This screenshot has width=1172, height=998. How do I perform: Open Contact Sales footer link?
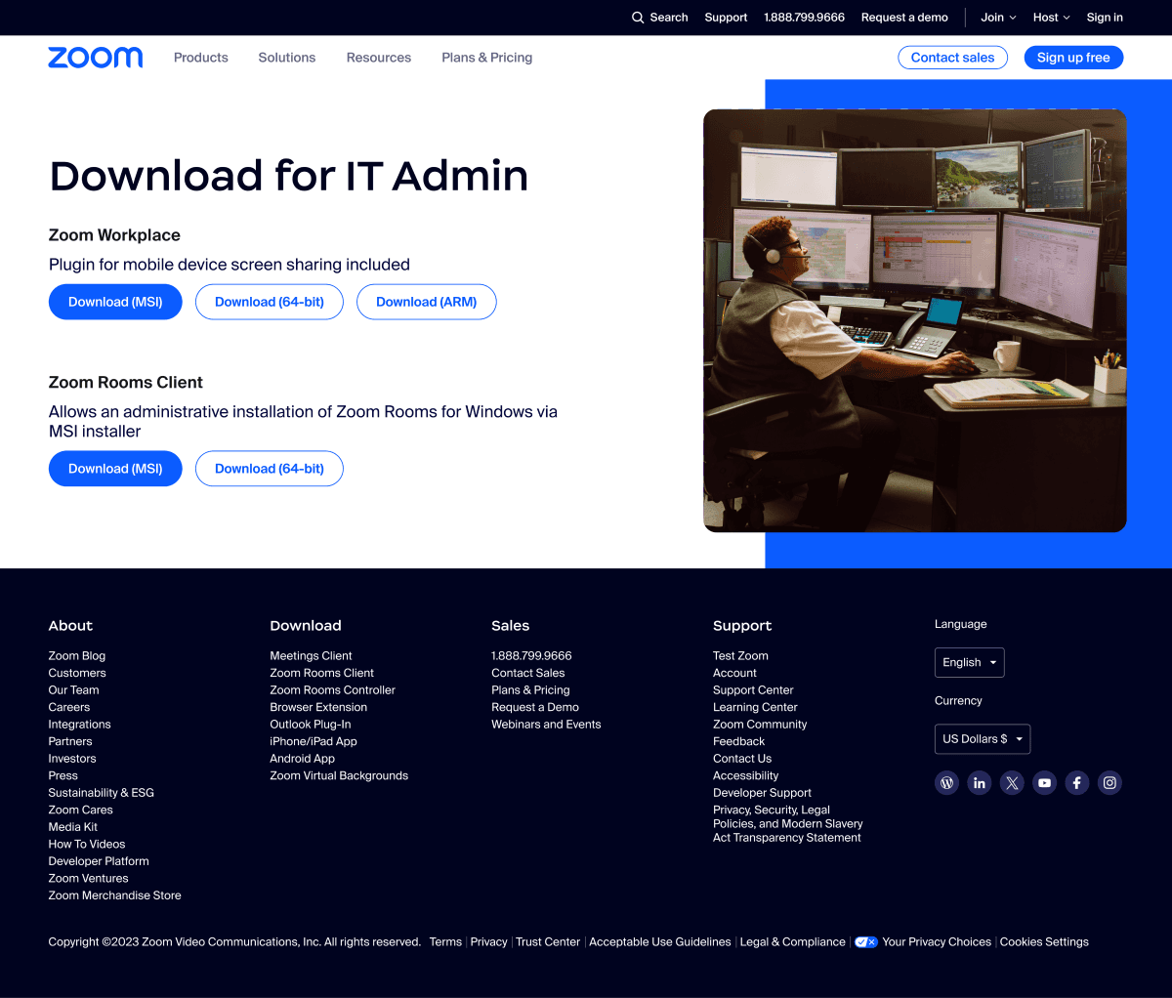[x=528, y=673]
